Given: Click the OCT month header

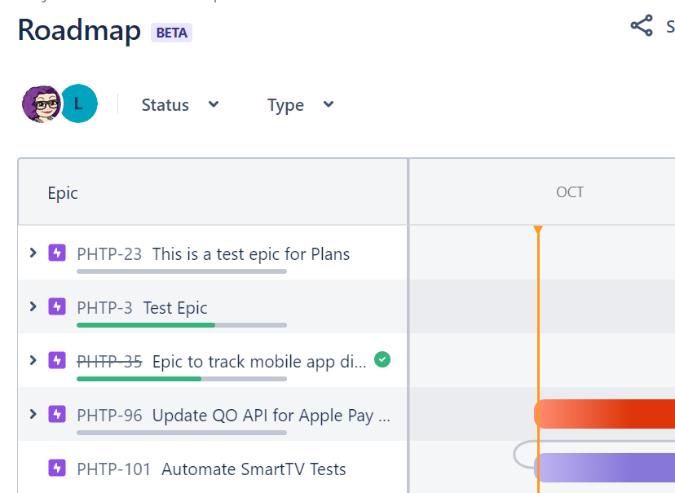Looking at the screenshot, I should [x=569, y=191].
